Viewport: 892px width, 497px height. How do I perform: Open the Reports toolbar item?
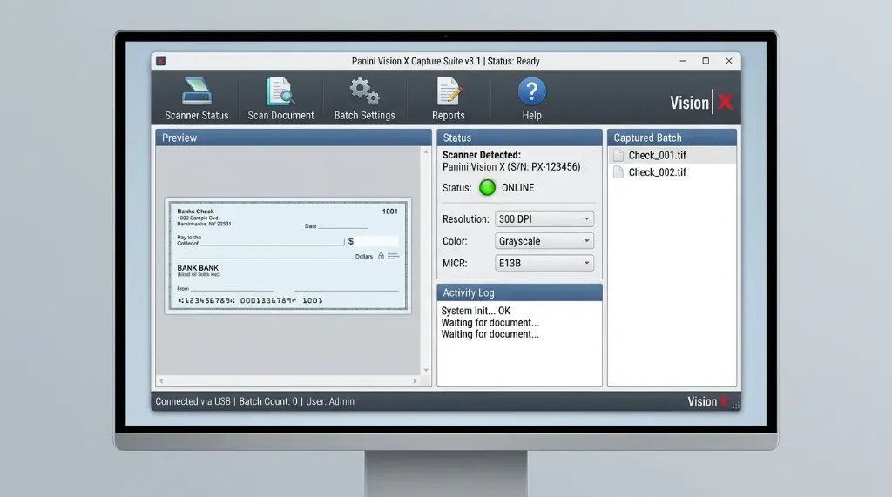point(449,99)
